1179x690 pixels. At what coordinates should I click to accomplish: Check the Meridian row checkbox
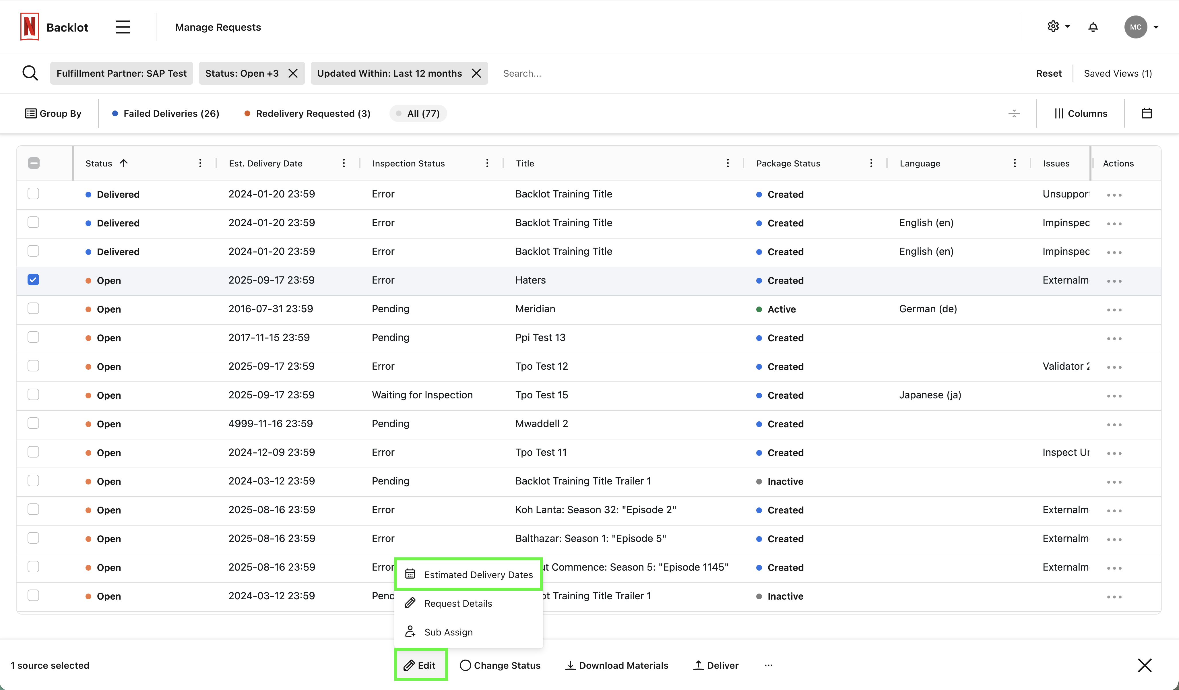click(x=33, y=308)
